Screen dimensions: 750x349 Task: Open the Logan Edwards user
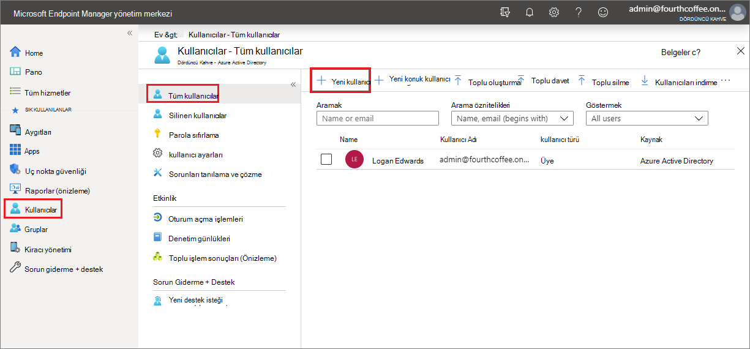coord(398,161)
